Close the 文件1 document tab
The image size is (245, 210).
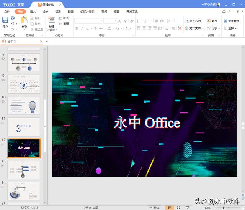click(x=41, y=41)
